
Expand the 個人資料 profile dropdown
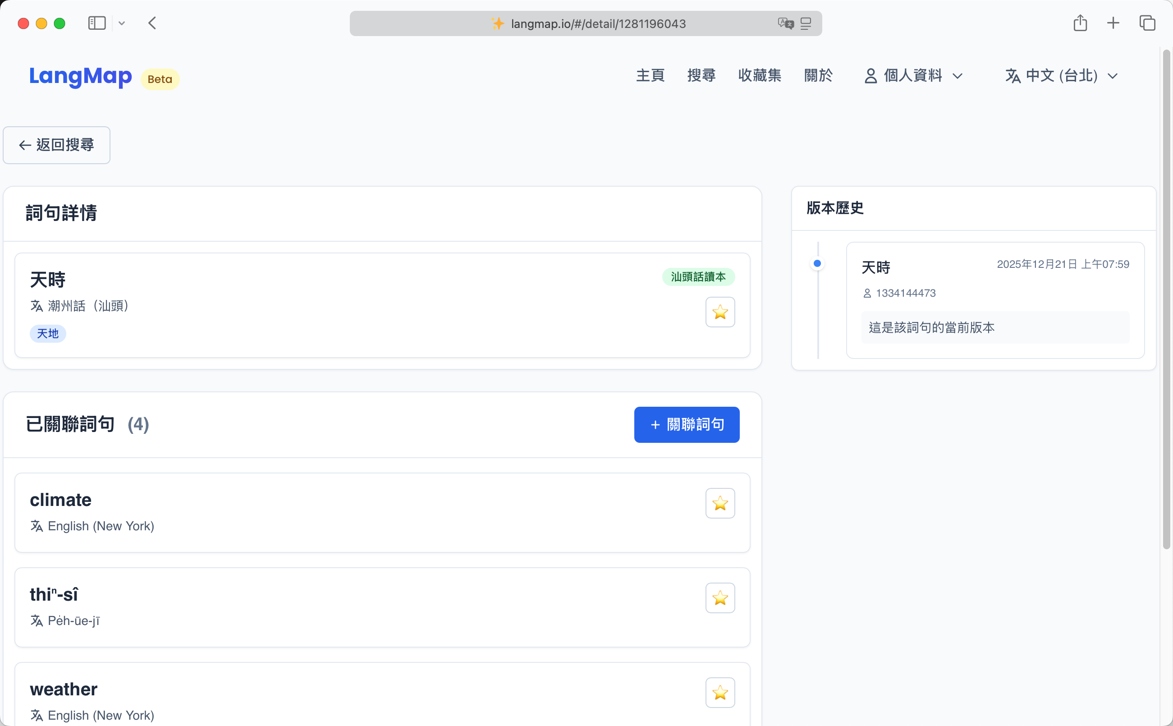point(913,76)
